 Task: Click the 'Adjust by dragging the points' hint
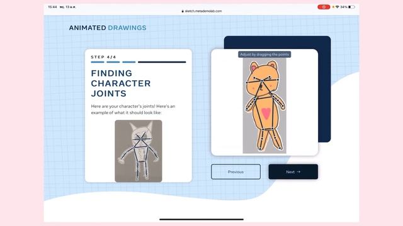coord(264,55)
